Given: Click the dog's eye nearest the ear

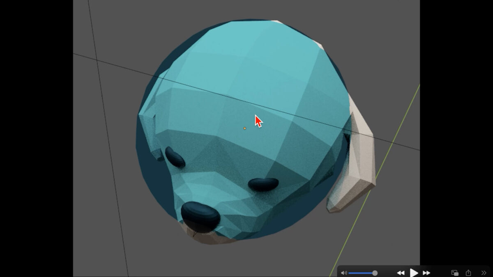Looking at the screenshot, I should click(x=263, y=184).
